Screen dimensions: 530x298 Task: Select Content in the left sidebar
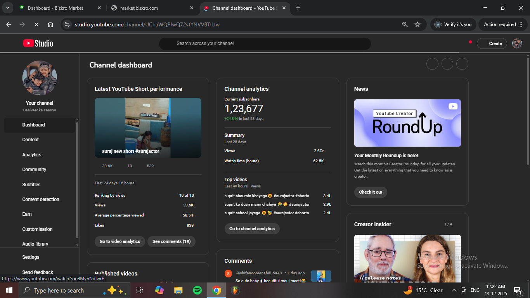click(x=31, y=140)
